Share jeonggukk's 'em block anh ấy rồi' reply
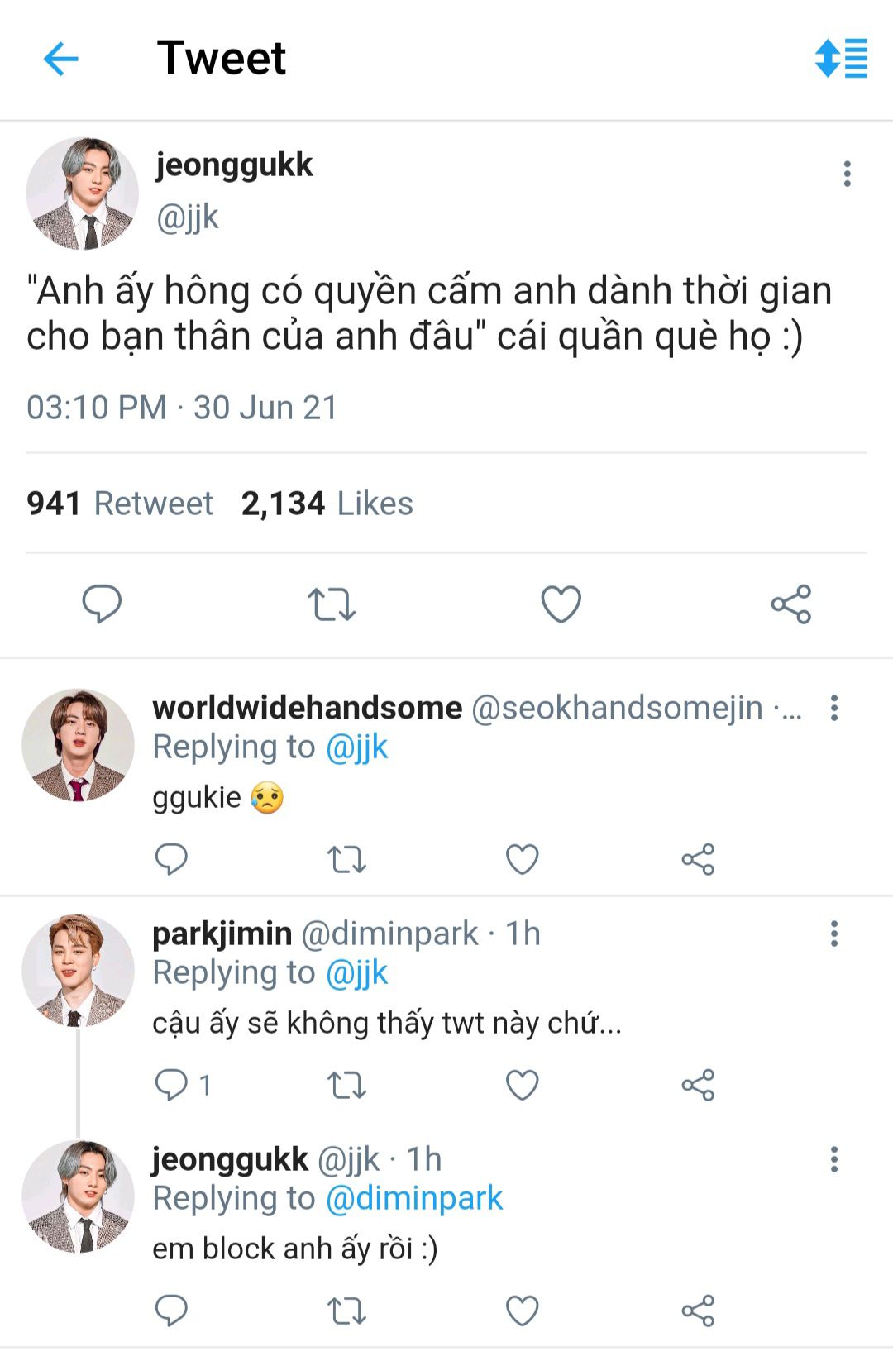The image size is (893, 1361). point(698,1311)
